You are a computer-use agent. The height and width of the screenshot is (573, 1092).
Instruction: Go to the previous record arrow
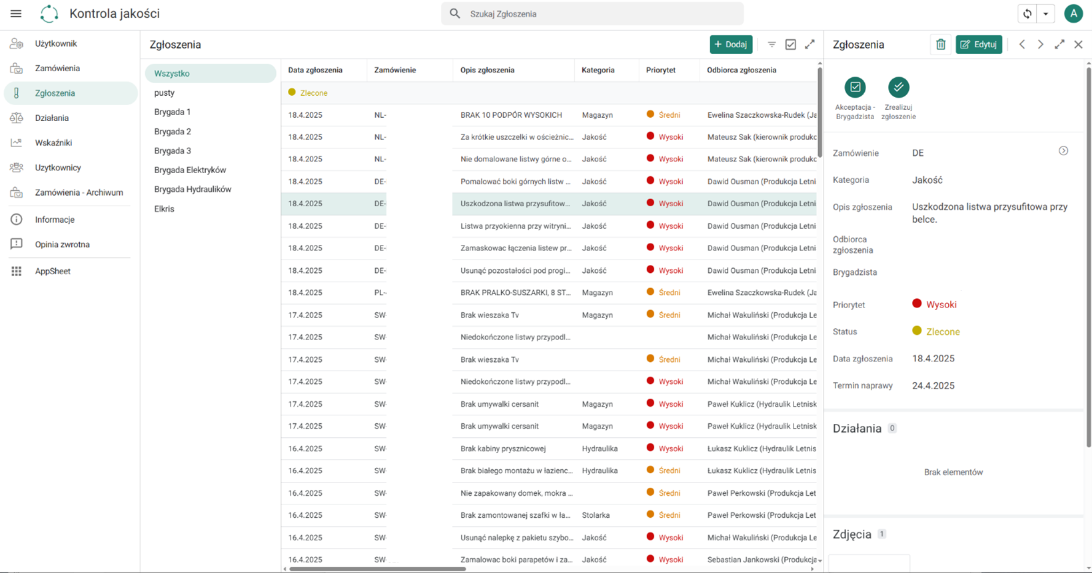[1022, 45]
